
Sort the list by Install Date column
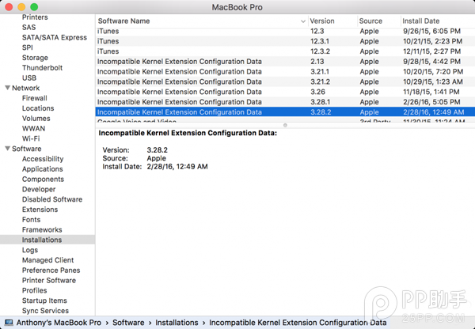422,21
